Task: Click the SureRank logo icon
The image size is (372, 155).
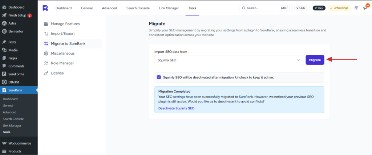Action: [45, 8]
